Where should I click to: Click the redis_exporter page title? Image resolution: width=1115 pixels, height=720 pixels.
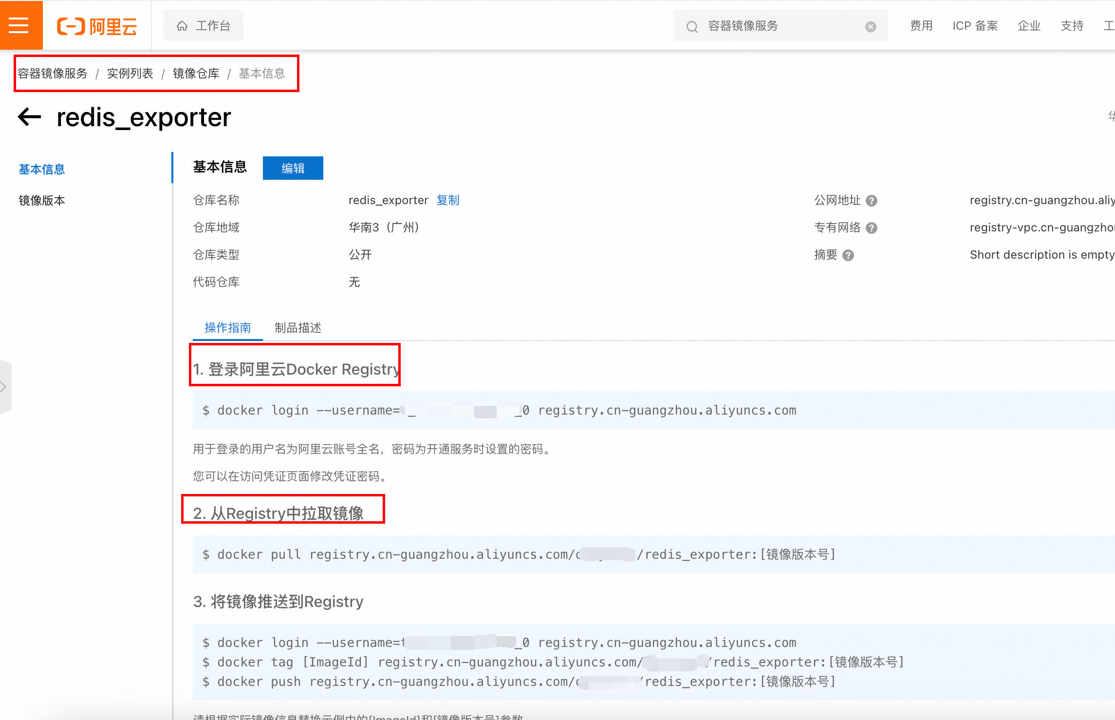[x=144, y=117]
